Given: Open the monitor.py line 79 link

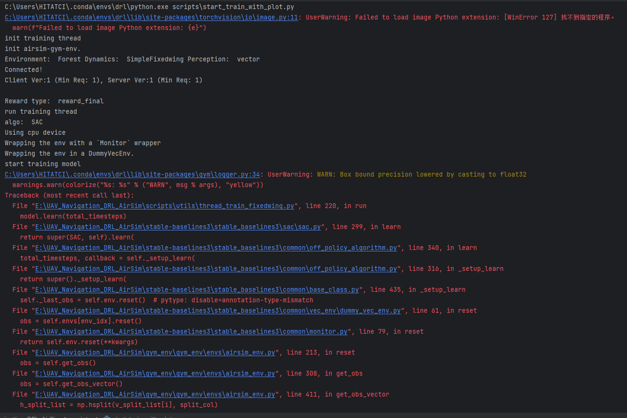Looking at the screenshot, I should (190, 331).
